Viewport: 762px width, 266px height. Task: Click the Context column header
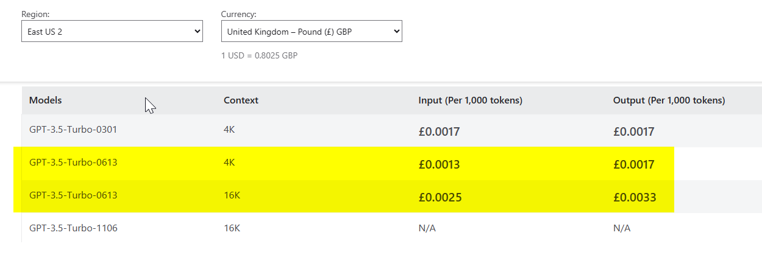(241, 100)
